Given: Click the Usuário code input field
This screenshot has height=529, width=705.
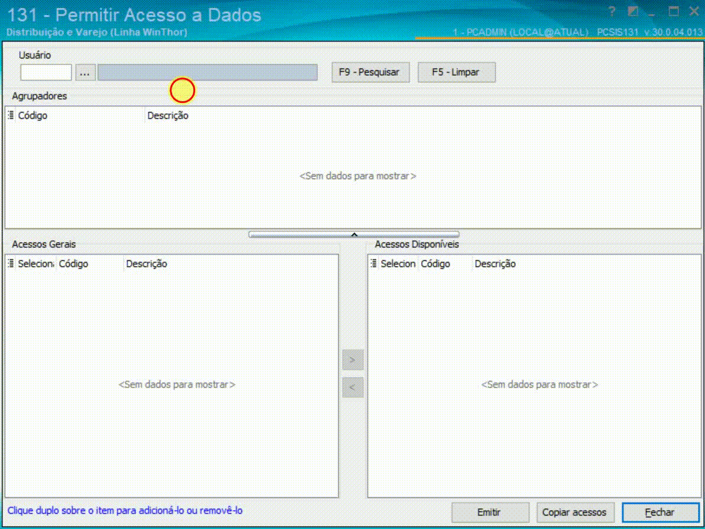Looking at the screenshot, I should point(46,72).
